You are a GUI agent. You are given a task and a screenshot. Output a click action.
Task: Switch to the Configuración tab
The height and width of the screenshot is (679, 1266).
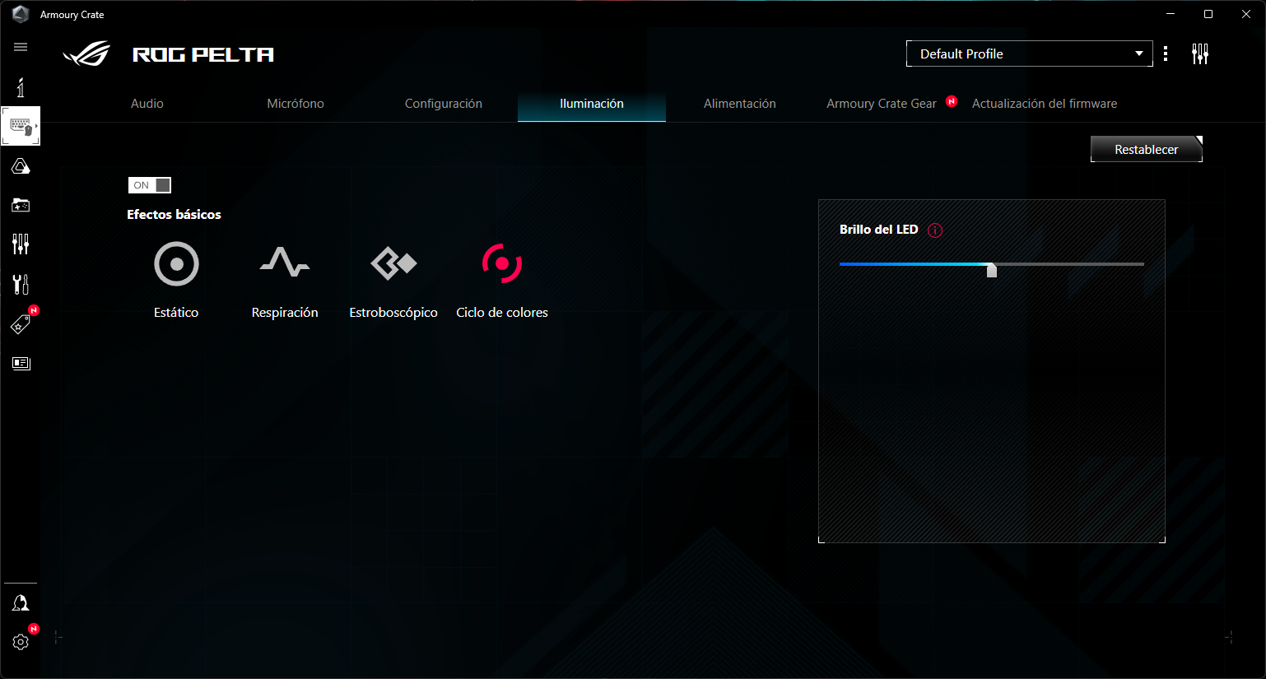(444, 104)
